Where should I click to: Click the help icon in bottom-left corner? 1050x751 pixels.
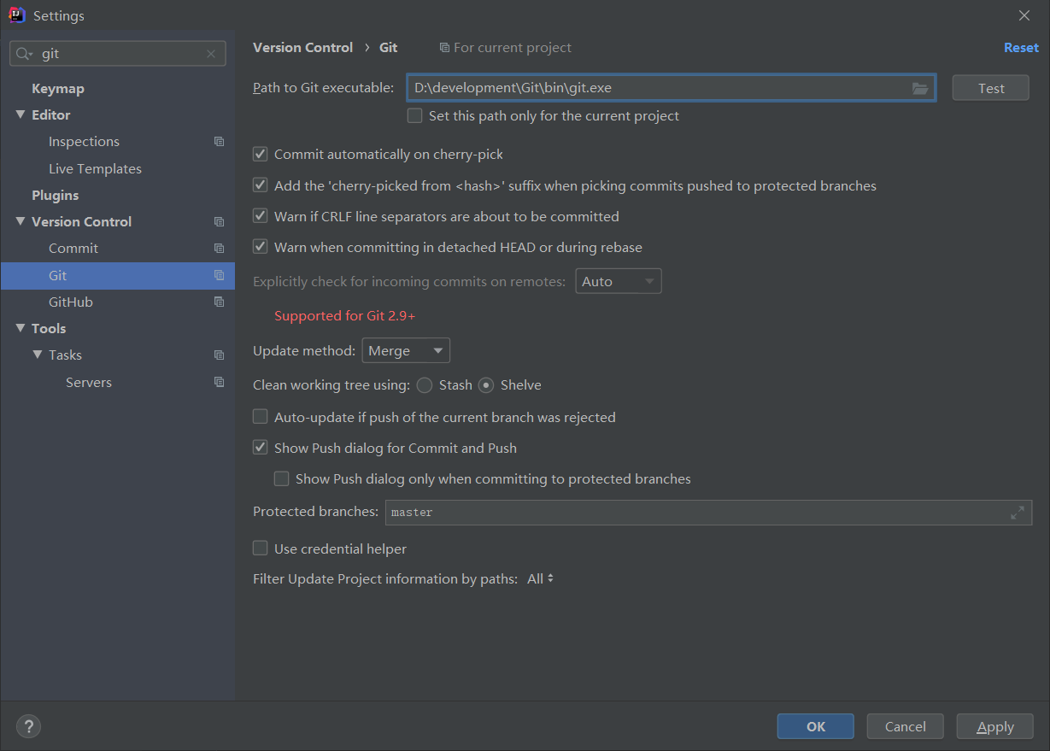(x=28, y=725)
